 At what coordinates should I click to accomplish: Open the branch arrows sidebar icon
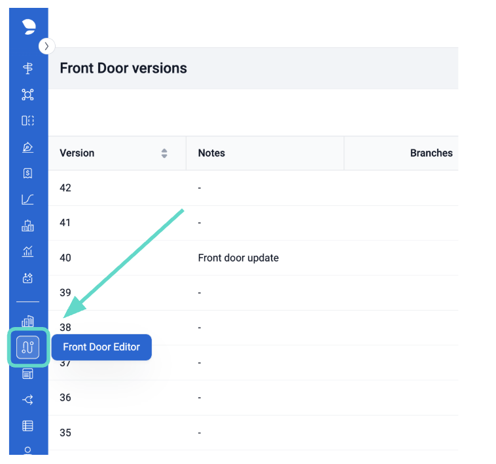(27, 400)
